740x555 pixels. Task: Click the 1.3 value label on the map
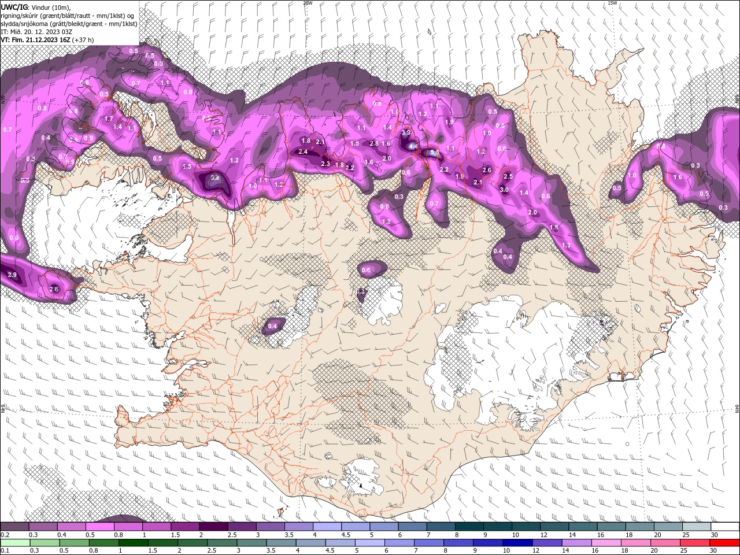pyautogui.click(x=566, y=246)
